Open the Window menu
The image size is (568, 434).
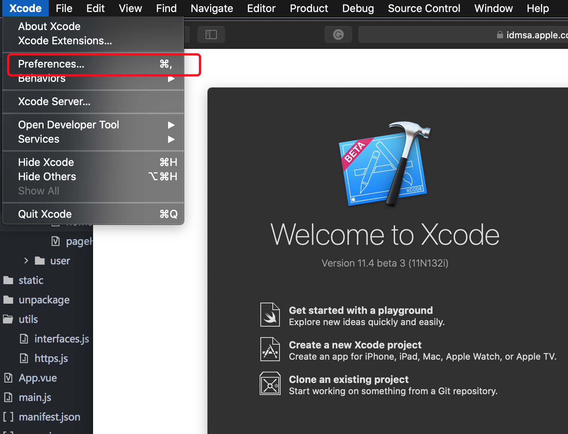click(494, 8)
